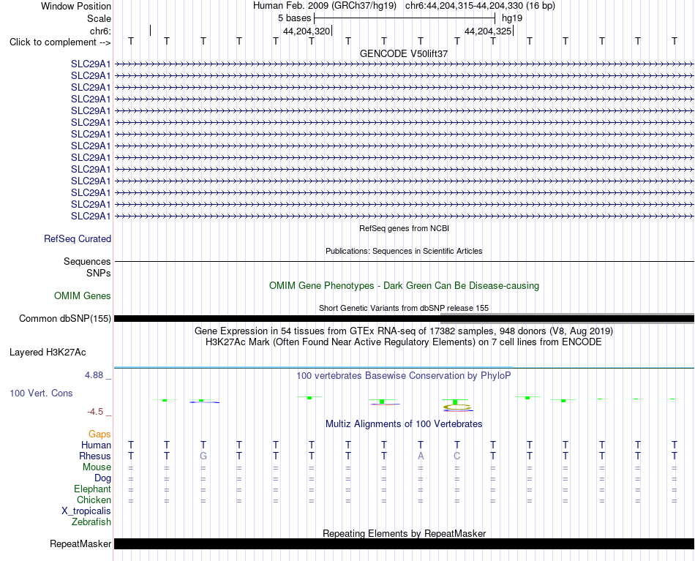Click the Chicken species label
The image size is (695, 561).
[x=94, y=500]
